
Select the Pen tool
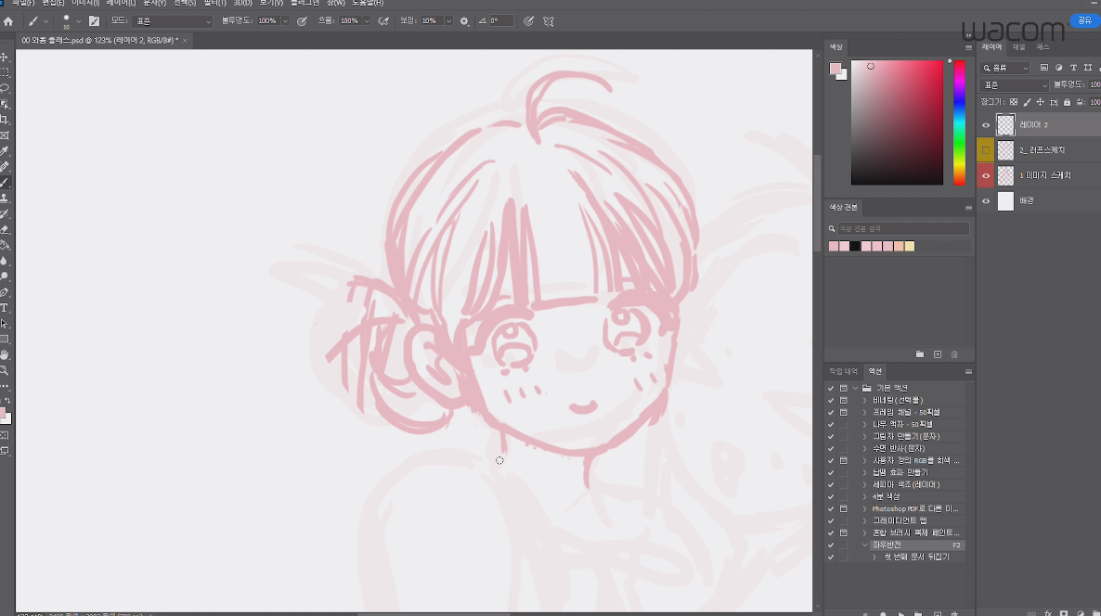click(5, 292)
